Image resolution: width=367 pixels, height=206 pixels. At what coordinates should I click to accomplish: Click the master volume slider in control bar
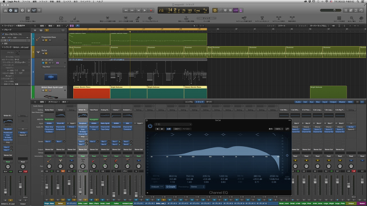[x=331, y=10]
